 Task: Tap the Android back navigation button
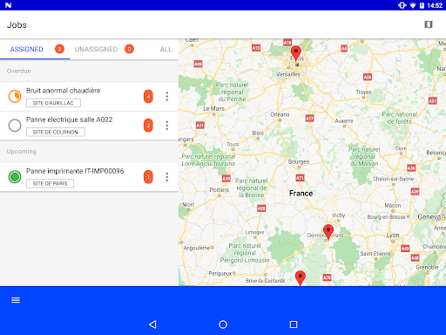[152, 325]
